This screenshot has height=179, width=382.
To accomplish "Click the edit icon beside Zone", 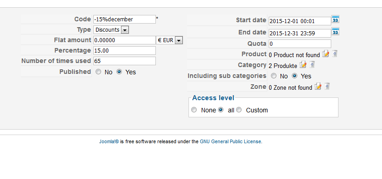I will (318, 86).
